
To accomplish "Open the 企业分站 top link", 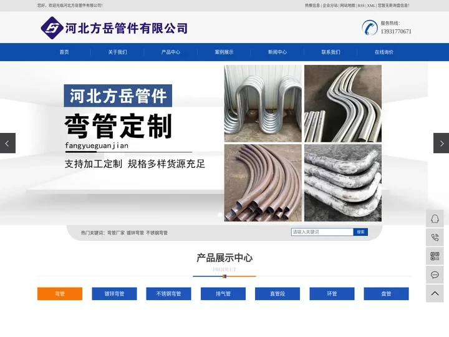I will 330,6.
